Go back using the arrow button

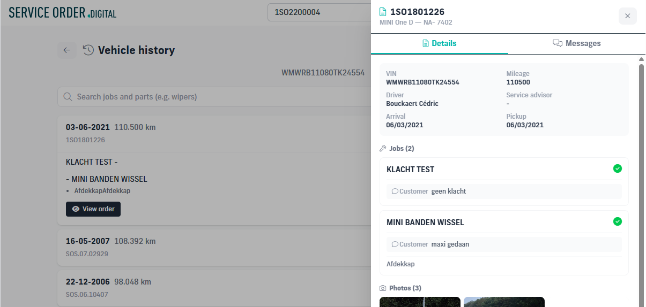pyautogui.click(x=67, y=50)
